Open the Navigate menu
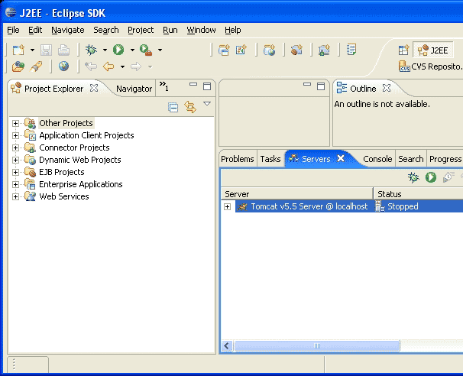Screen dimensions: 463x376 click(x=68, y=30)
